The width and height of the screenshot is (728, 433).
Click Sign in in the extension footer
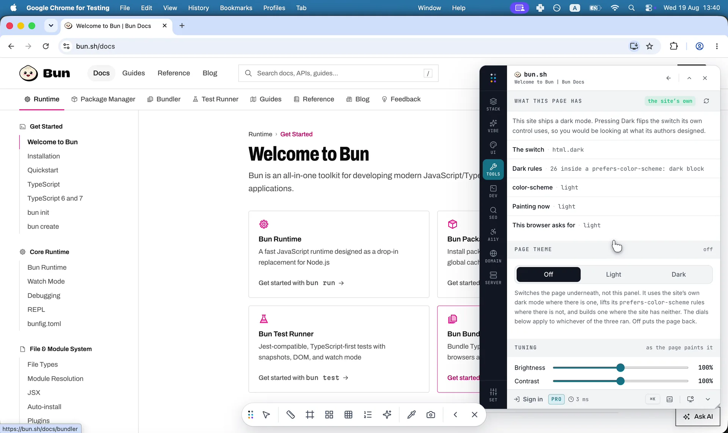pyautogui.click(x=528, y=399)
